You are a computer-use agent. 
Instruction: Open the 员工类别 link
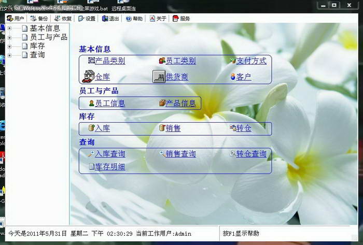click(x=181, y=61)
